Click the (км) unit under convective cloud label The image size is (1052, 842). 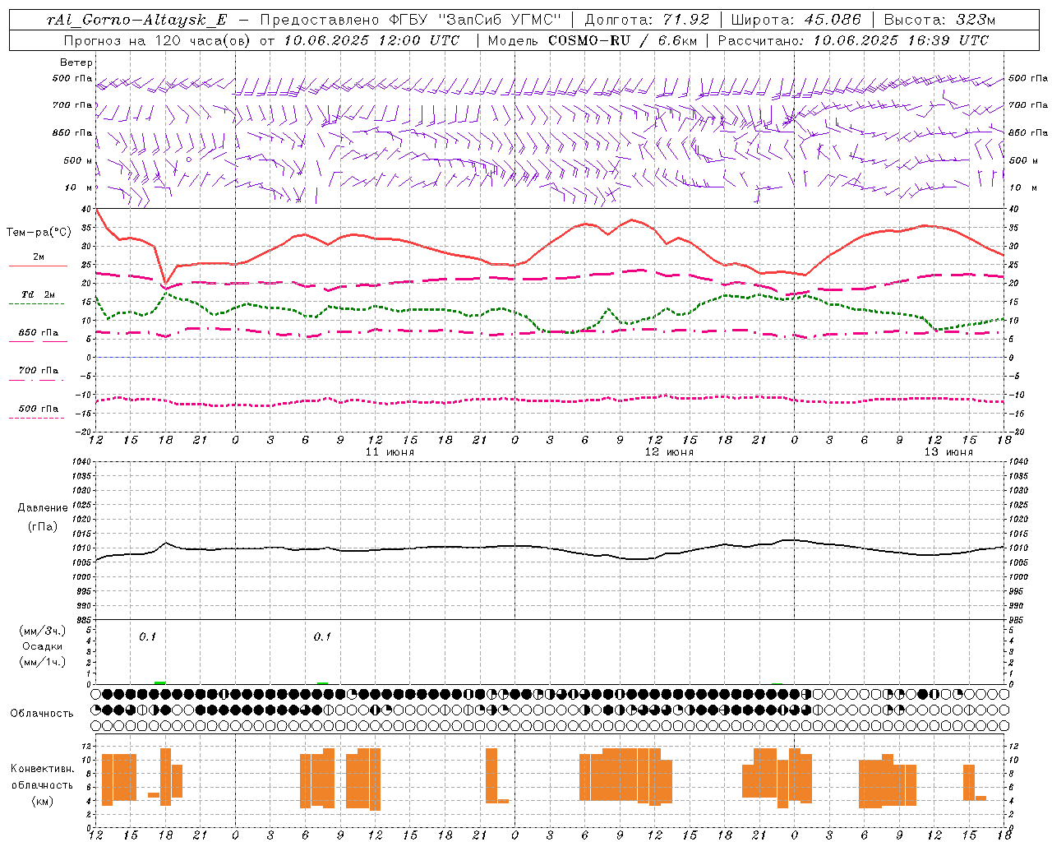(43, 801)
